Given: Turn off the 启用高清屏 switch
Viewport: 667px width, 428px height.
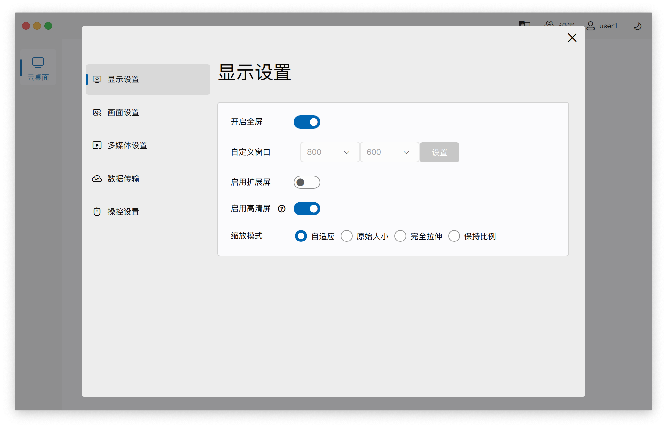Looking at the screenshot, I should pos(307,209).
